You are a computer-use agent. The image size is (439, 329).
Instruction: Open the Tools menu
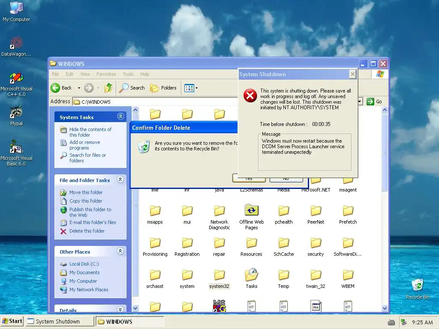128,74
